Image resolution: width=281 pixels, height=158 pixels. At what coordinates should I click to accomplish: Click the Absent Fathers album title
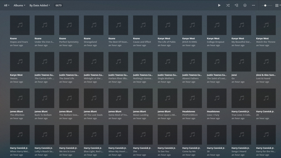click(190, 78)
